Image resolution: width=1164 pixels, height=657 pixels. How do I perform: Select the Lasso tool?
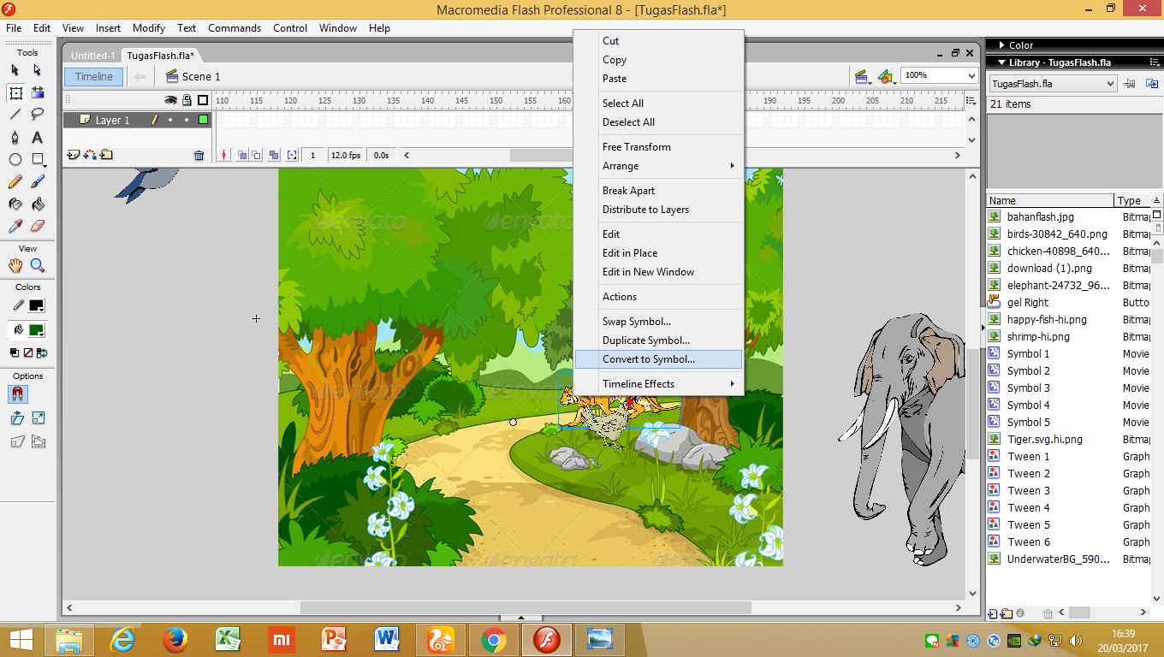coord(38,115)
